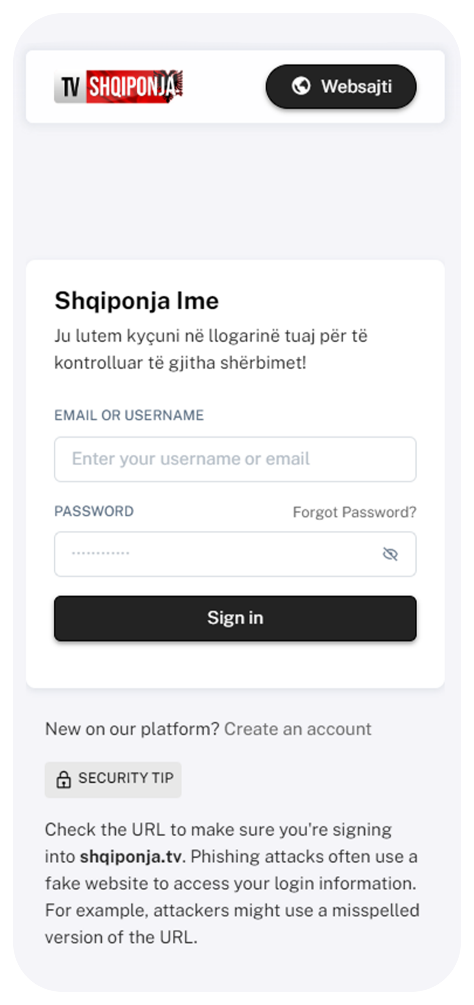Click the EMAIL OR USERNAME label
This screenshot has width=474, height=1005.
click(129, 415)
